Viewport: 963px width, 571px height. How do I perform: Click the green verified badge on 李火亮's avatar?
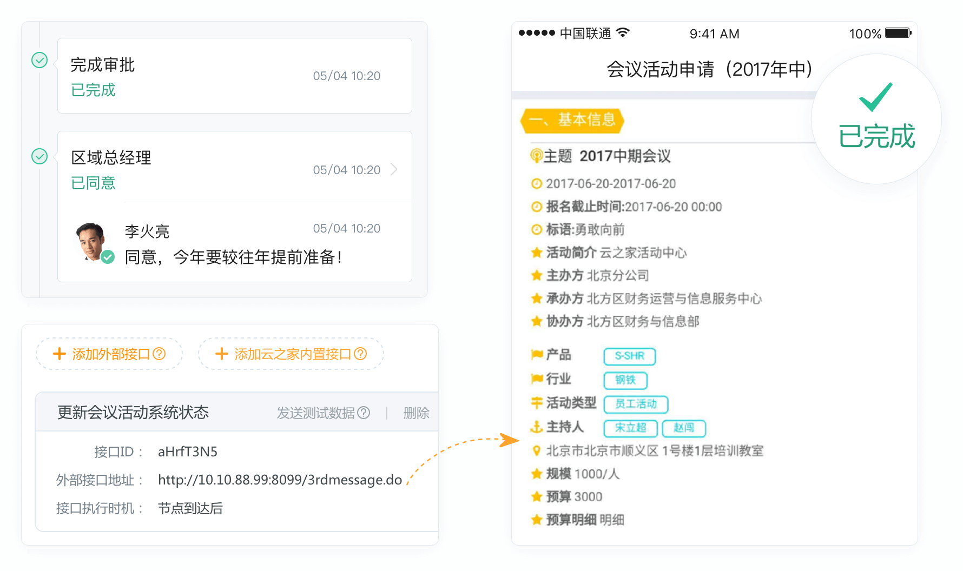[x=108, y=257]
